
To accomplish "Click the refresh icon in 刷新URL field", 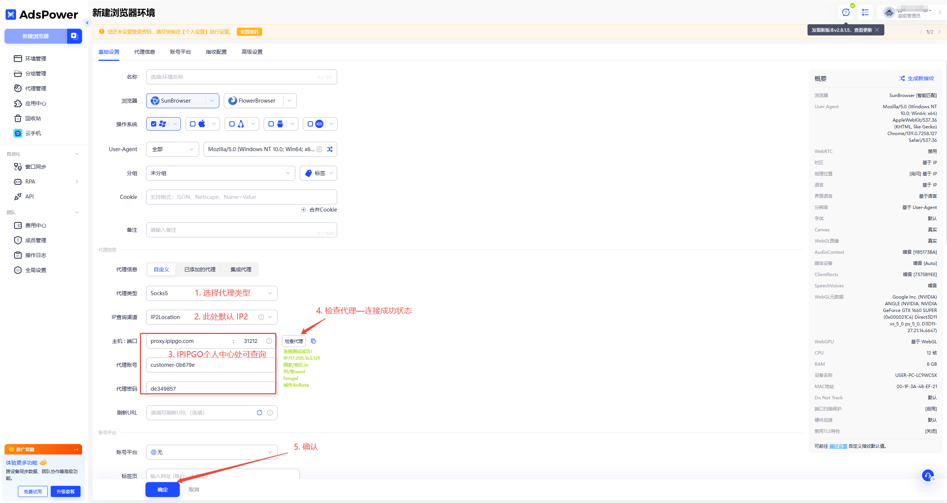I will (260, 413).
